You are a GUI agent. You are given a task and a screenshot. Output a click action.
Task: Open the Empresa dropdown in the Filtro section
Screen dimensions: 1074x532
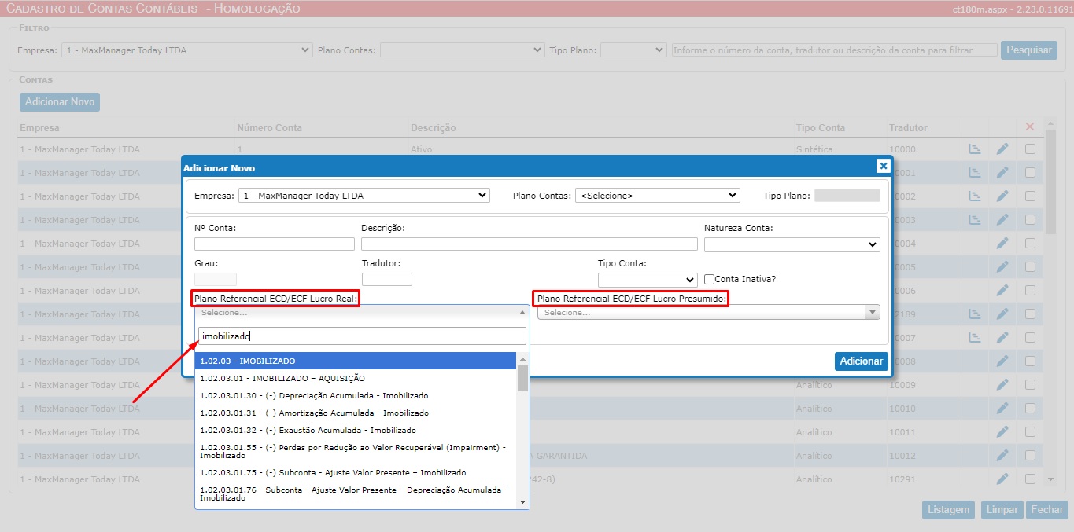(186, 50)
